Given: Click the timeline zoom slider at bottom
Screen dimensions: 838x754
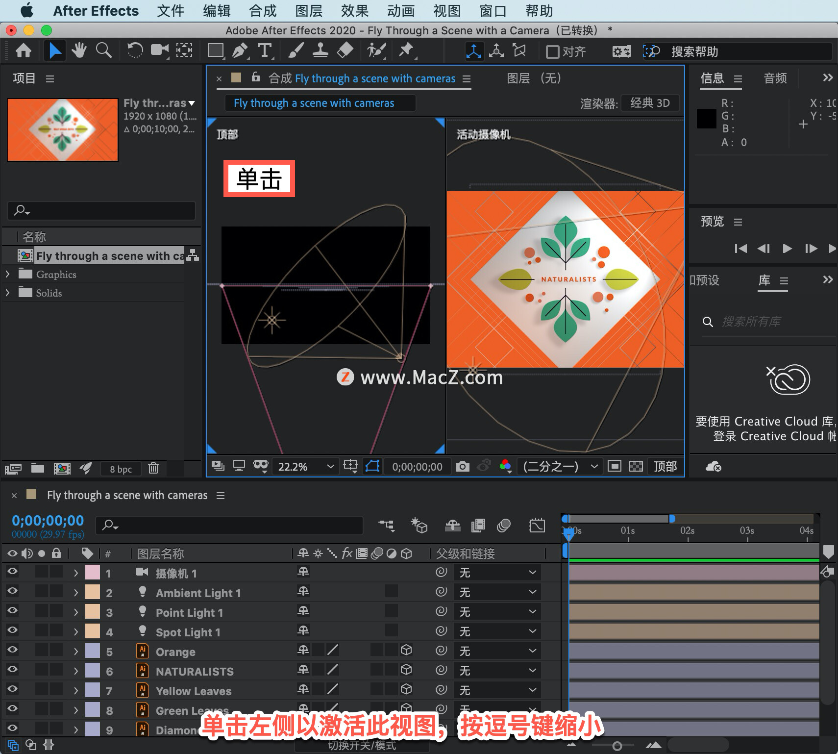Looking at the screenshot, I should (617, 746).
